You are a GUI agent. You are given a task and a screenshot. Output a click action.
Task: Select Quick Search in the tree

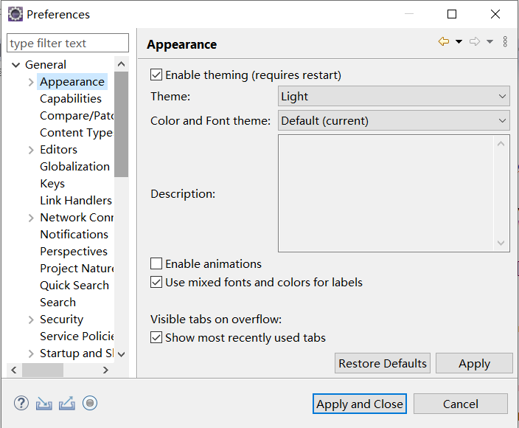coord(74,286)
